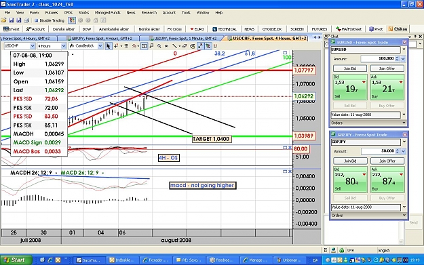Close the Chat panel
The image size is (424, 265).
420,37
